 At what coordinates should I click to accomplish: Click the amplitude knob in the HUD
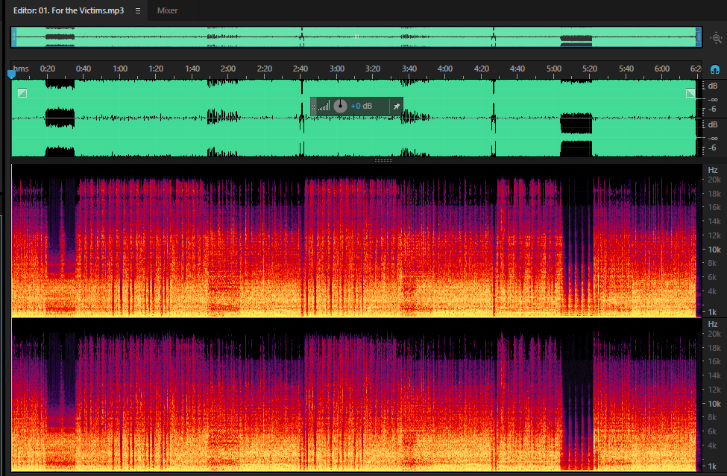(340, 106)
